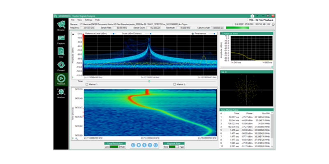Select highlighted marker row 5 at 1.476 sec

click(x=245, y=130)
